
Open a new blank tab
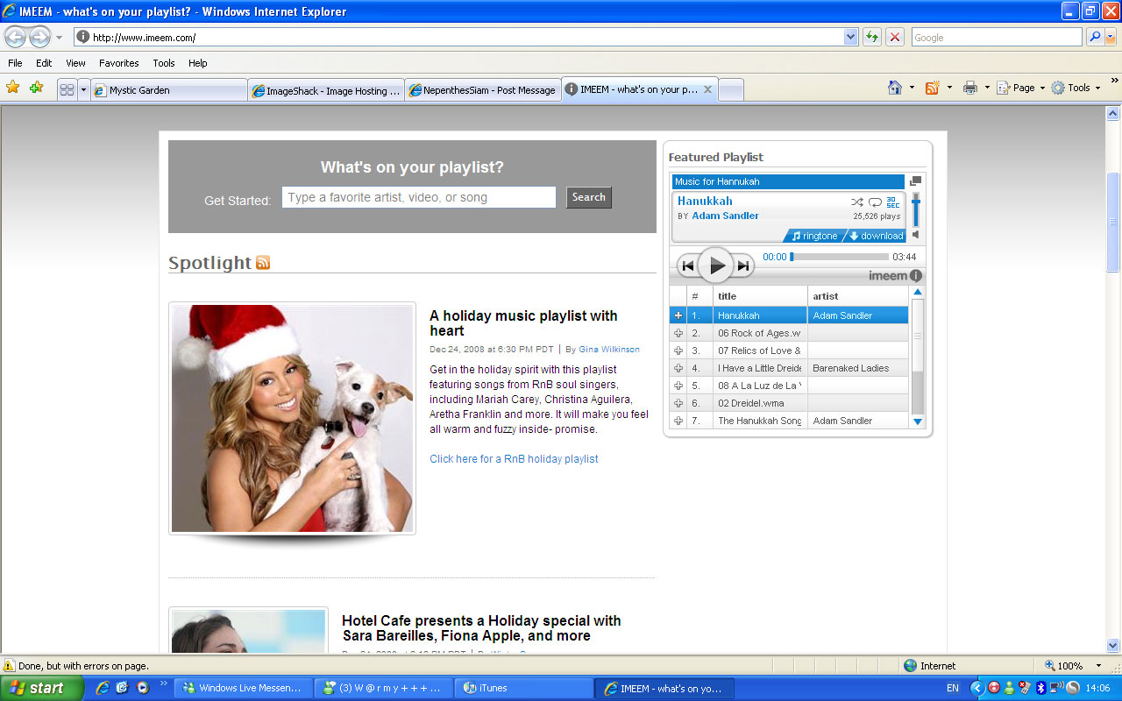point(730,90)
